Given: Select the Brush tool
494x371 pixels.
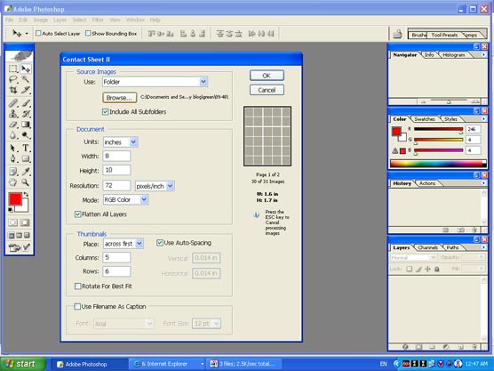Looking at the screenshot, I should pyautogui.click(x=26, y=103).
